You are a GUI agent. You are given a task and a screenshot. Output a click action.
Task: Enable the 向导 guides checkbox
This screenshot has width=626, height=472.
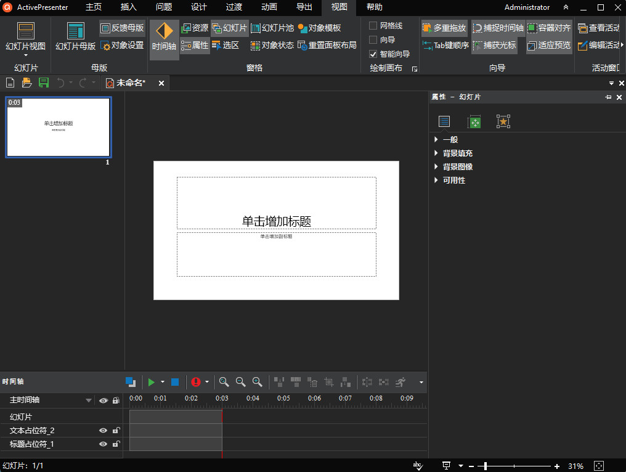[373, 39]
